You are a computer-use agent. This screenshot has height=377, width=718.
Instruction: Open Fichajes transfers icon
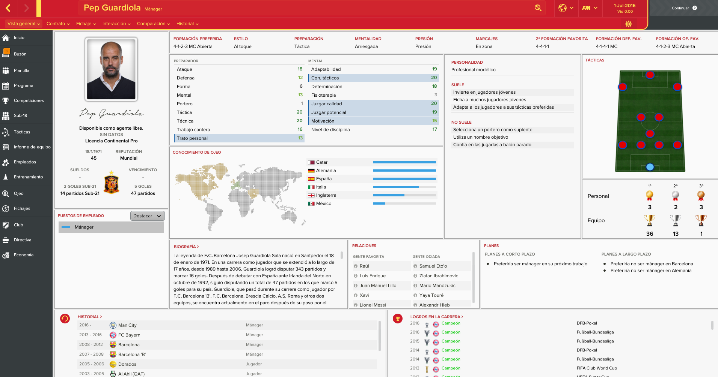click(6, 208)
